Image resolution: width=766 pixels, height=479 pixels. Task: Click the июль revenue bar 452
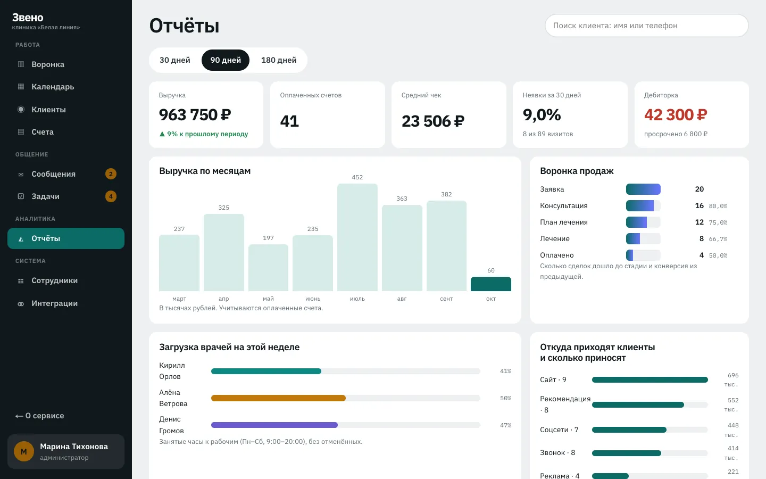pyautogui.click(x=357, y=237)
